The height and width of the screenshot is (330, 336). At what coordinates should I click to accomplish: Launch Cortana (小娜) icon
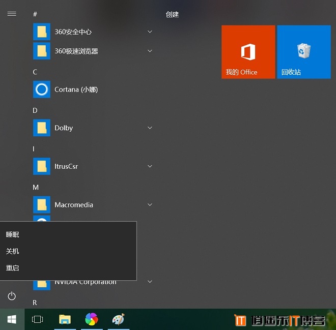pyautogui.click(x=42, y=89)
